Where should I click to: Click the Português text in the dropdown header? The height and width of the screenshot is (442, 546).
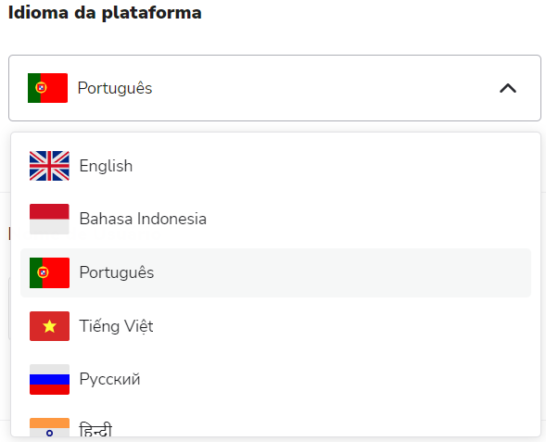115,88
